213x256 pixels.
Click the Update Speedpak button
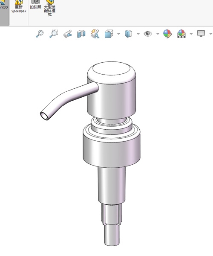point(19,6)
